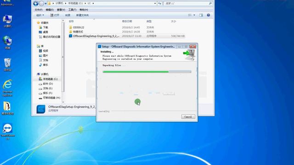Select 软件 (D:) drive
The height and width of the screenshot is (165, 294).
click(46, 83)
